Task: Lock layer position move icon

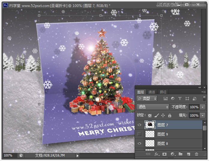Action: pos(163,115)
